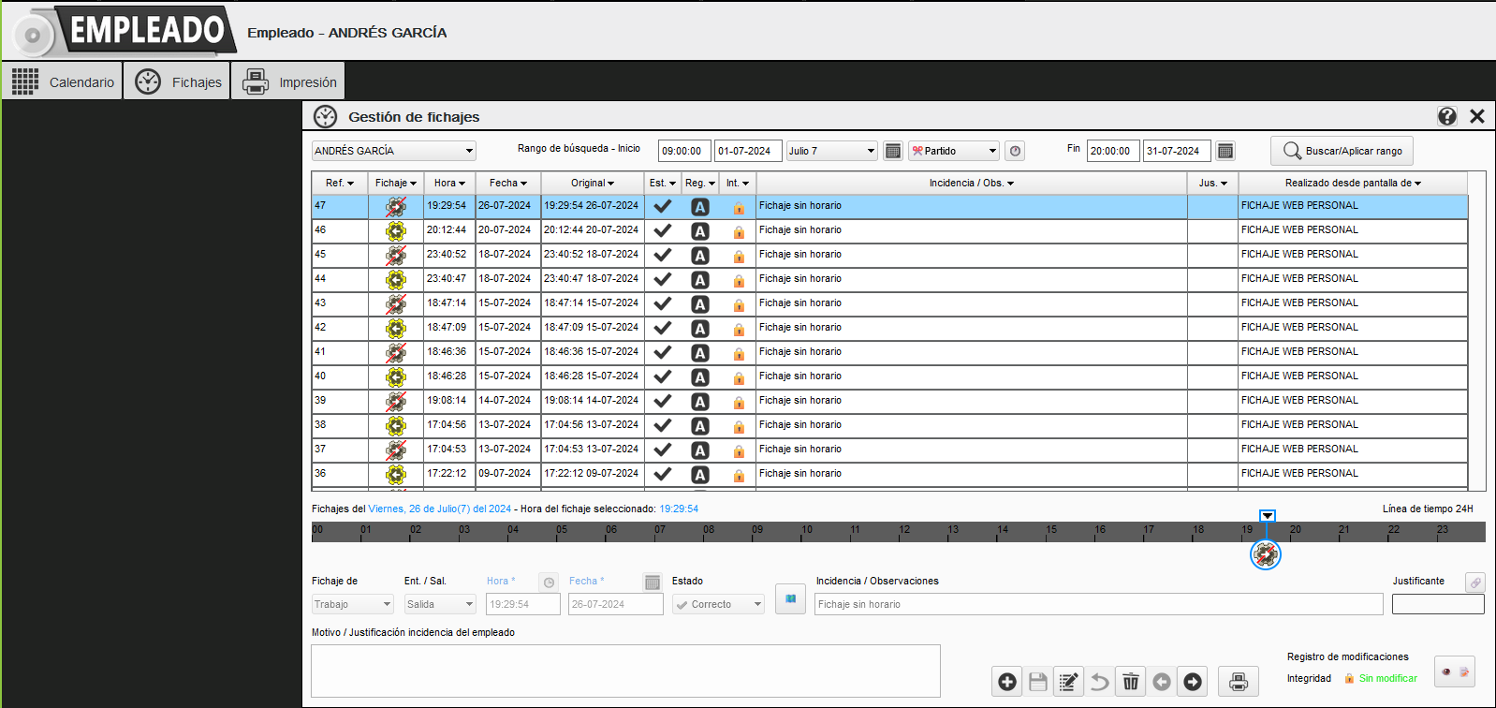Switch to the Calendario tab
This screenshot has height=708, width=1496.
[63, 82]
